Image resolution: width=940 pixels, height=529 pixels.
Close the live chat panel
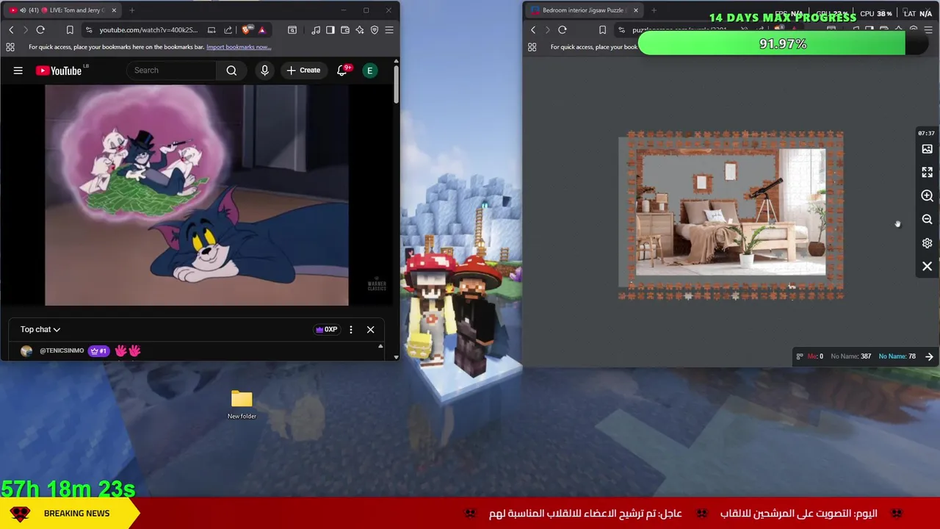point(371,330)
